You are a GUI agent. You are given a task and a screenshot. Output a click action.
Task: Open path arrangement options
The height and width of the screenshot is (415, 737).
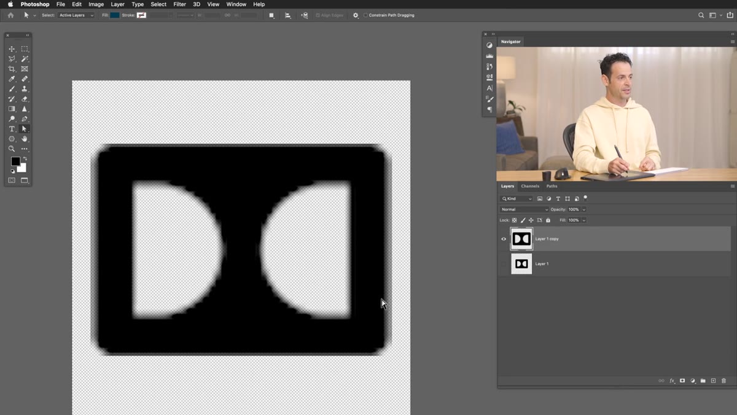pyautogui.click(x=305, y=15)
